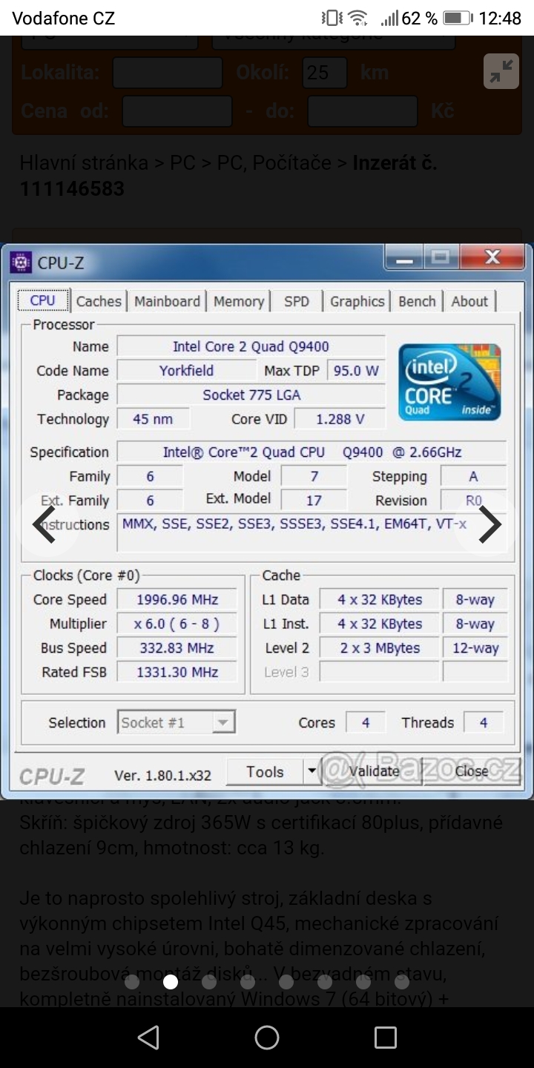Click the 12-way associativity value
534x1068 pixels.
pyautogui.click(x=475, y=647)
